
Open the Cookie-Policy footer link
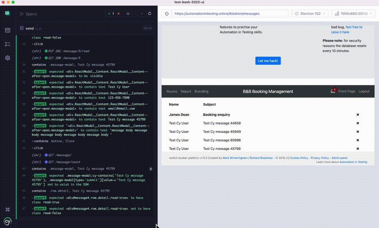(299, 158)
